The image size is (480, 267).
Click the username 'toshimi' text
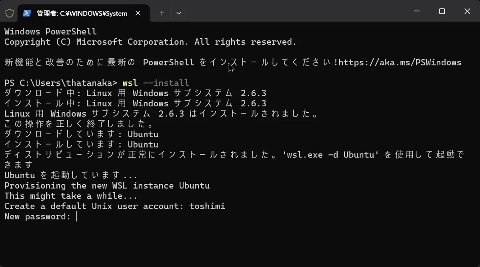tap(207, 206)
